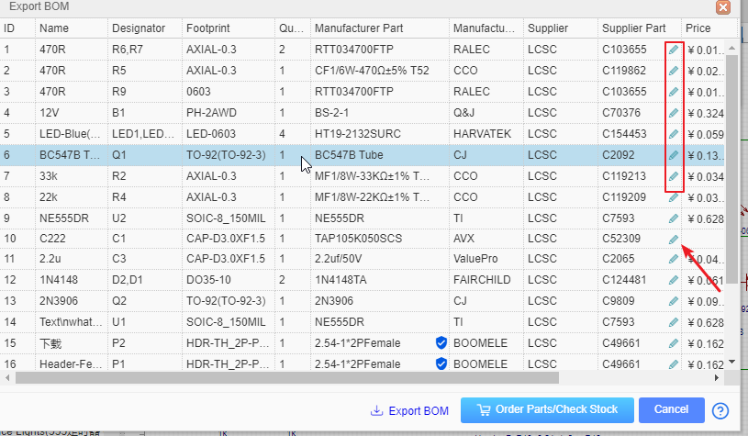The height and width of the screenshot is (436, 748).
Task: Cancel the Export BOM dialog
Action: point(671,409)
